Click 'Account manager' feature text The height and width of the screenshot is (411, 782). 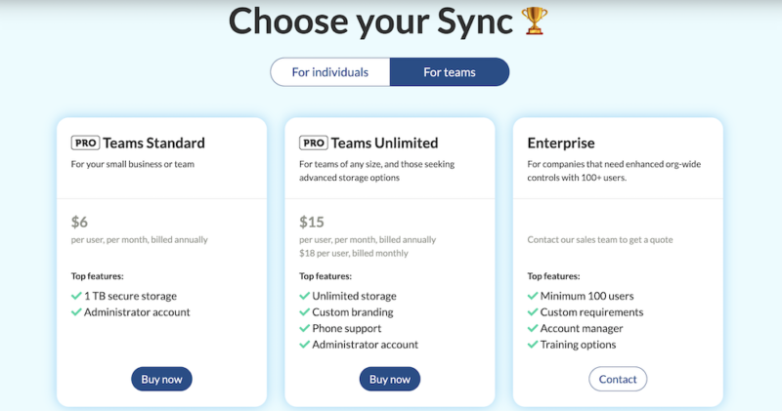(x=582, y=328)
